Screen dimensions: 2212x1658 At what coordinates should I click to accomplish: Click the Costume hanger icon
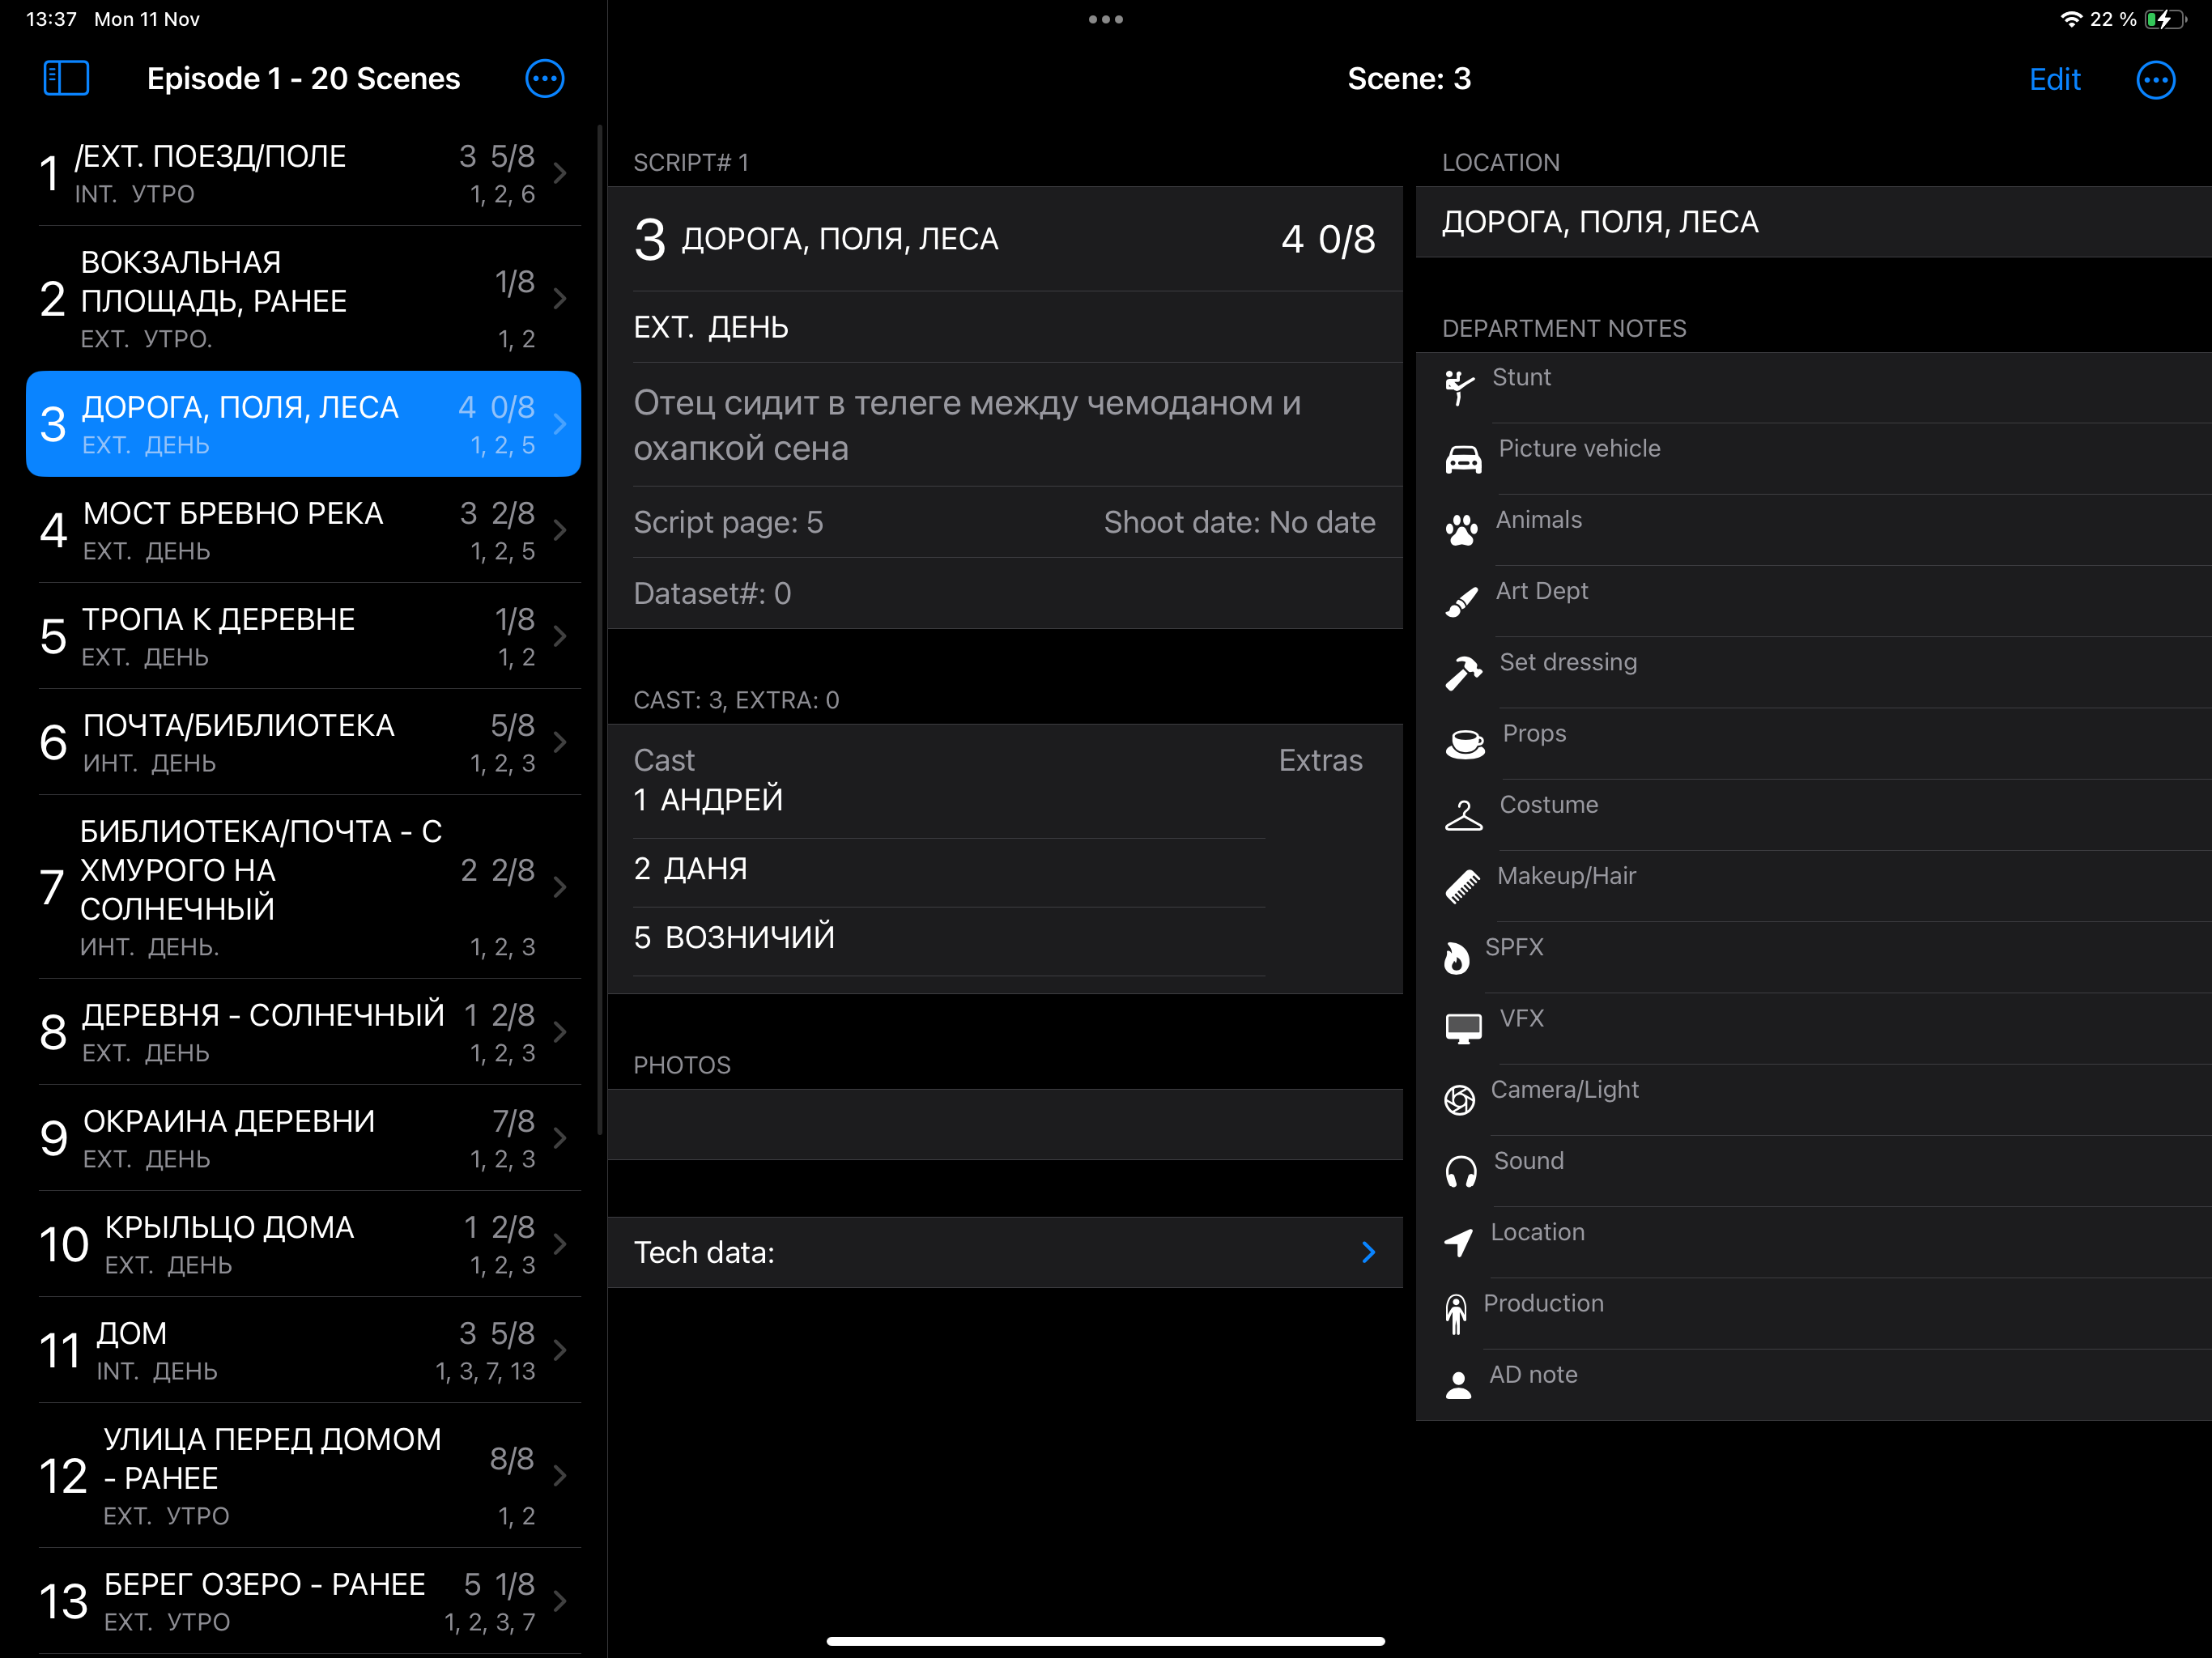pyautogui.click(x=1463, y=815)
